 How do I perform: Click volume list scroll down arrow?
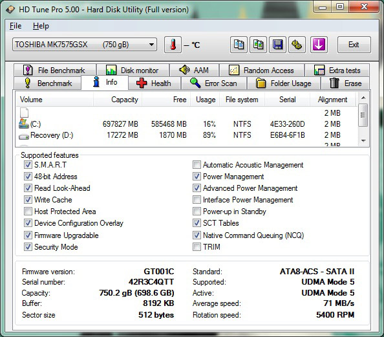(363, 141)
